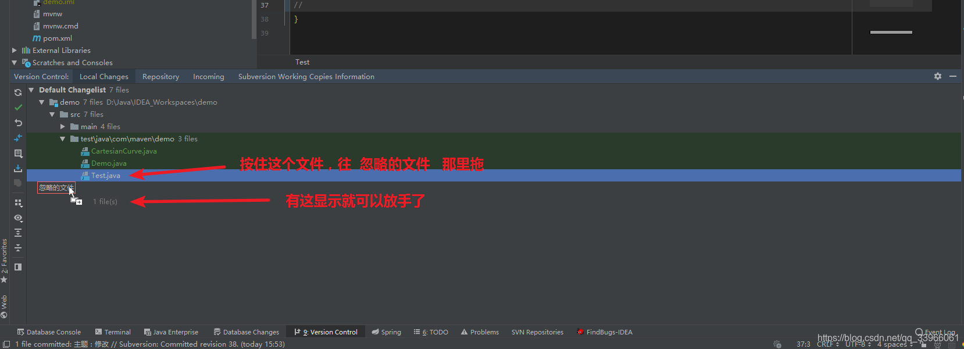
Task: Change CRLF line separator dropdown
Action: point(828,344)
